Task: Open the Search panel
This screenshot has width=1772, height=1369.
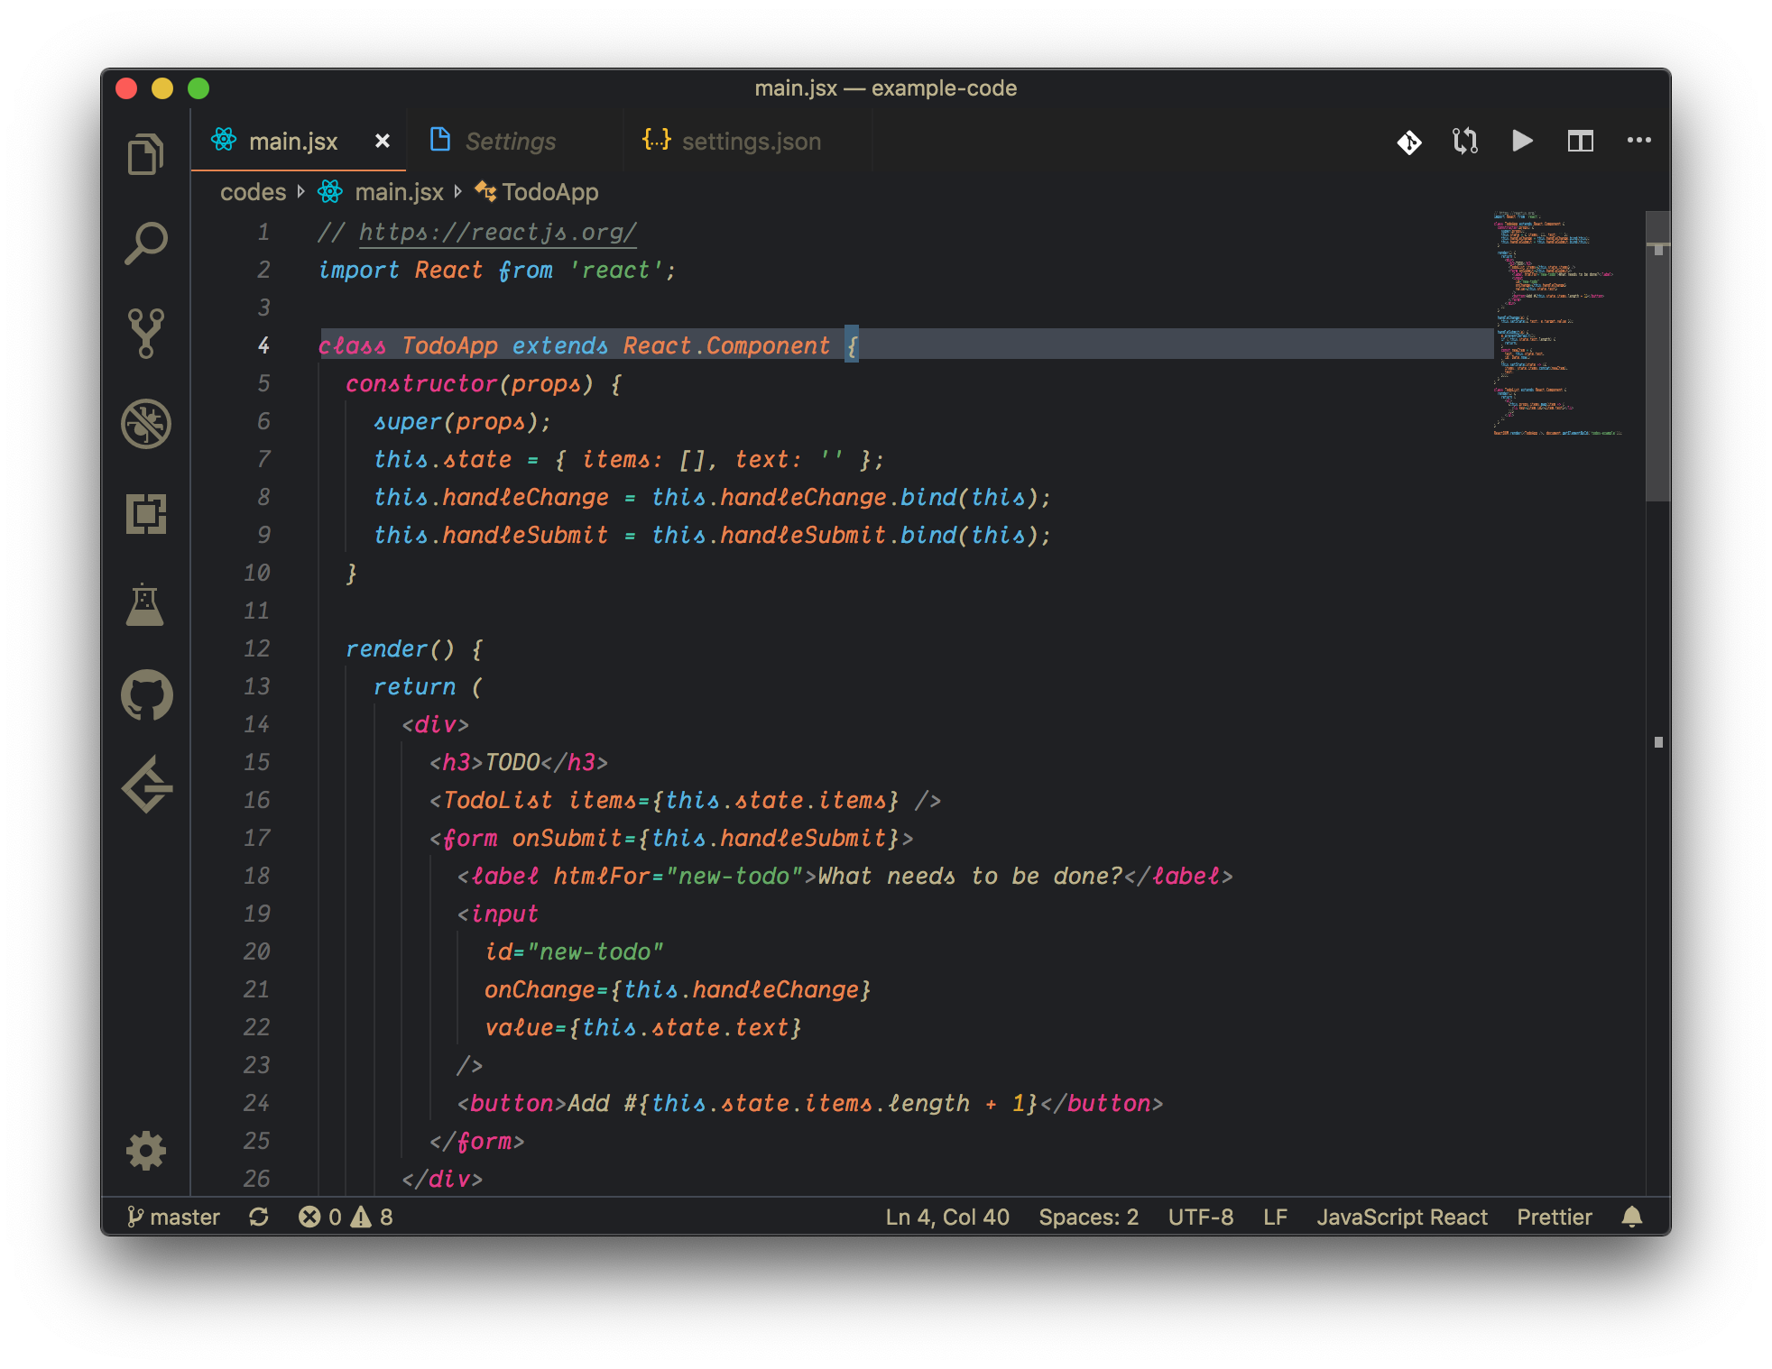Action: pos(145,243)
